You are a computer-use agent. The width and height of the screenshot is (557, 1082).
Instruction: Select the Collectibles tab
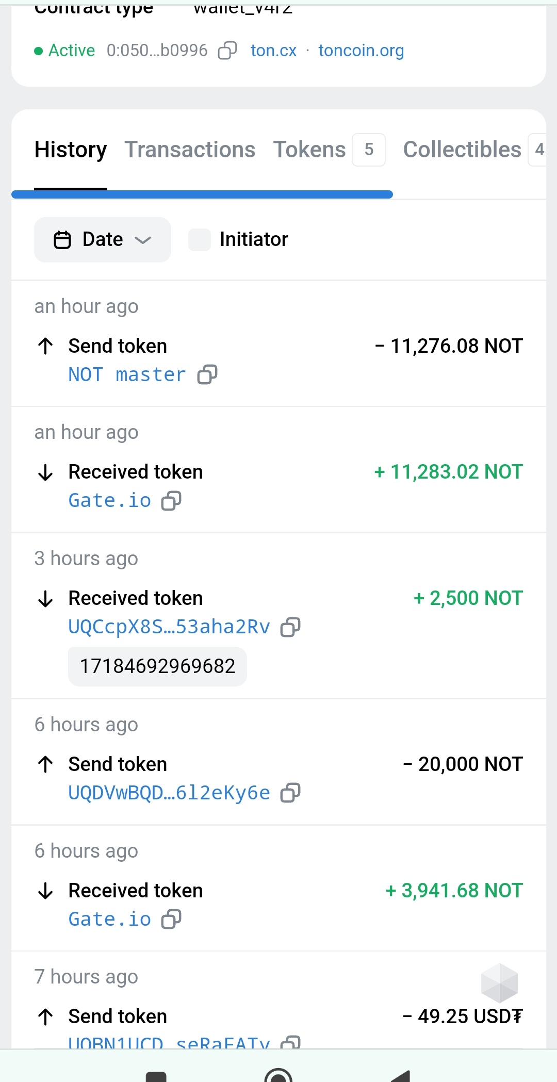click(x=462, y=150)
